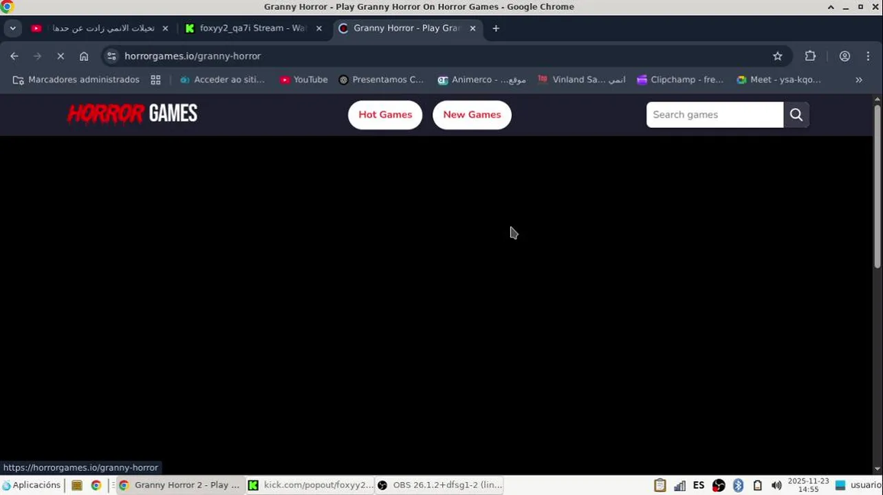Image resolution: width=883 pixels, height=495 pixels.
Task: Open the Bluetooth tray icon
Action: (738, 485)
